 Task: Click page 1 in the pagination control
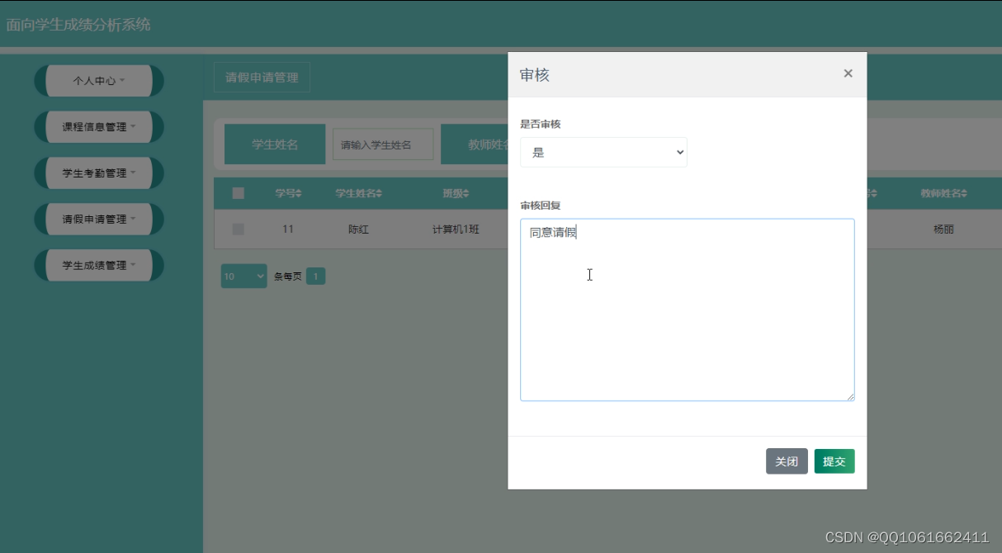click(315, 275)
